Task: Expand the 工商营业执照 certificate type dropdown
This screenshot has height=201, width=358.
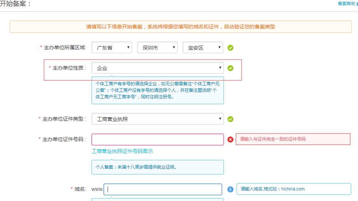Action: 157,119
